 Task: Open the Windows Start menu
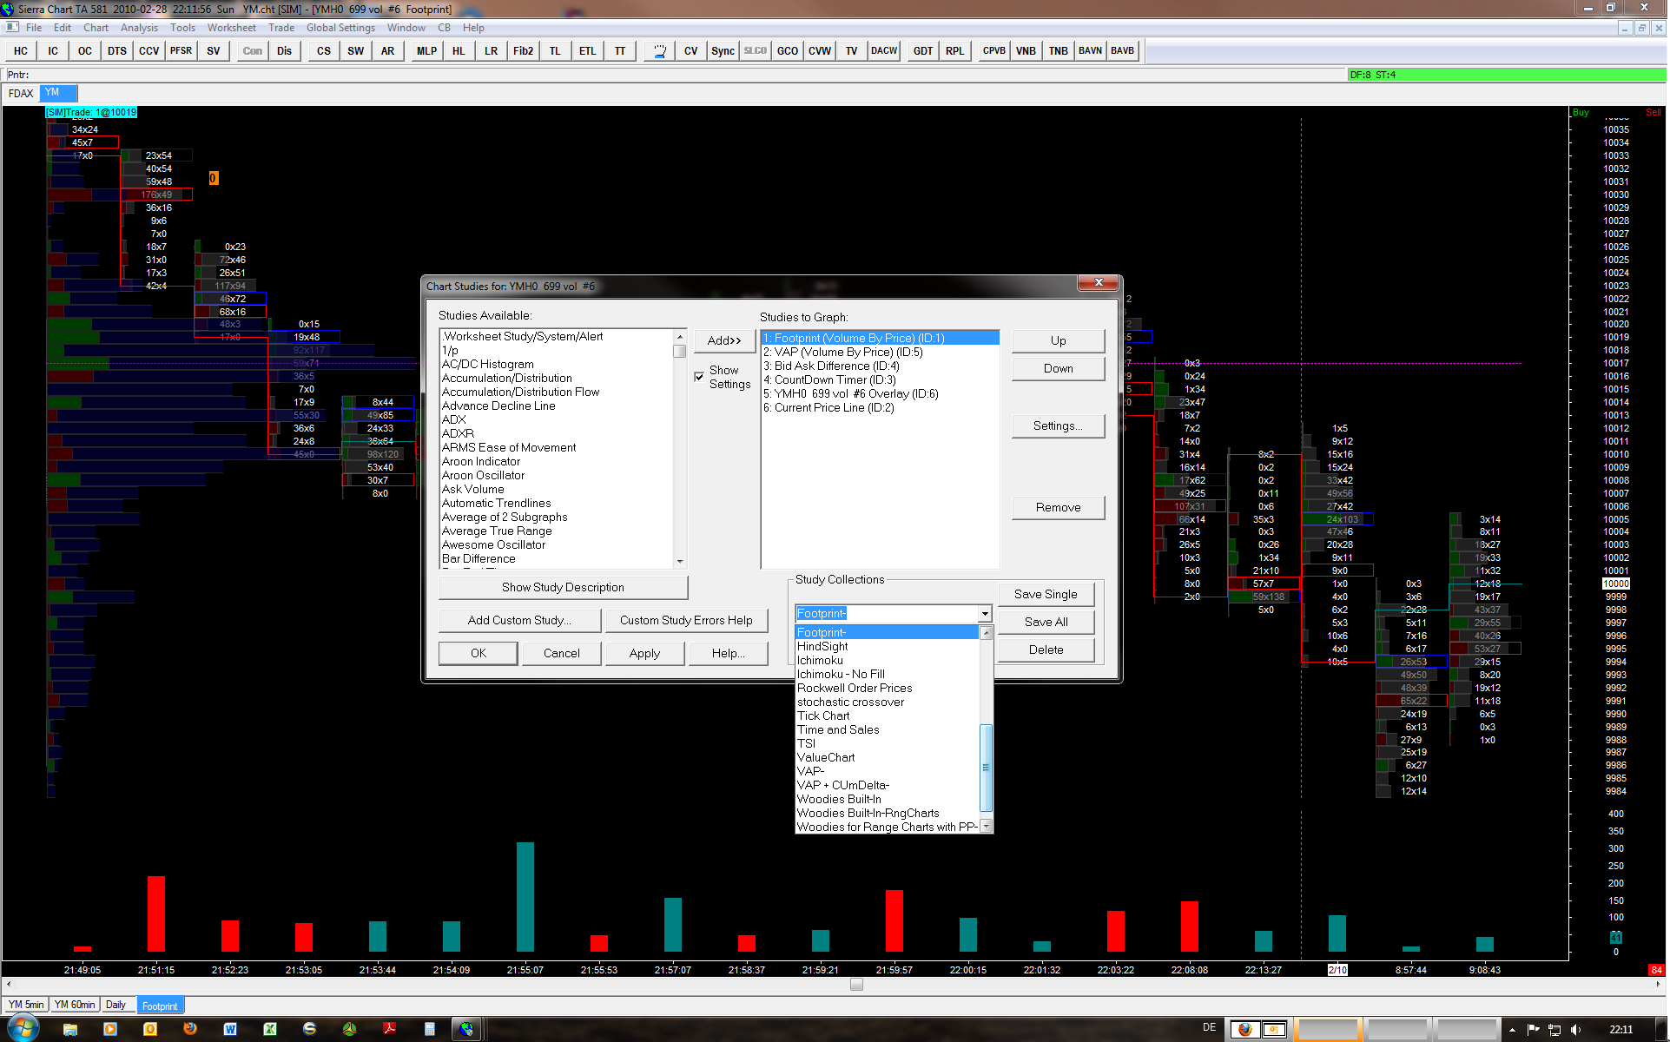pos(23,1029)
